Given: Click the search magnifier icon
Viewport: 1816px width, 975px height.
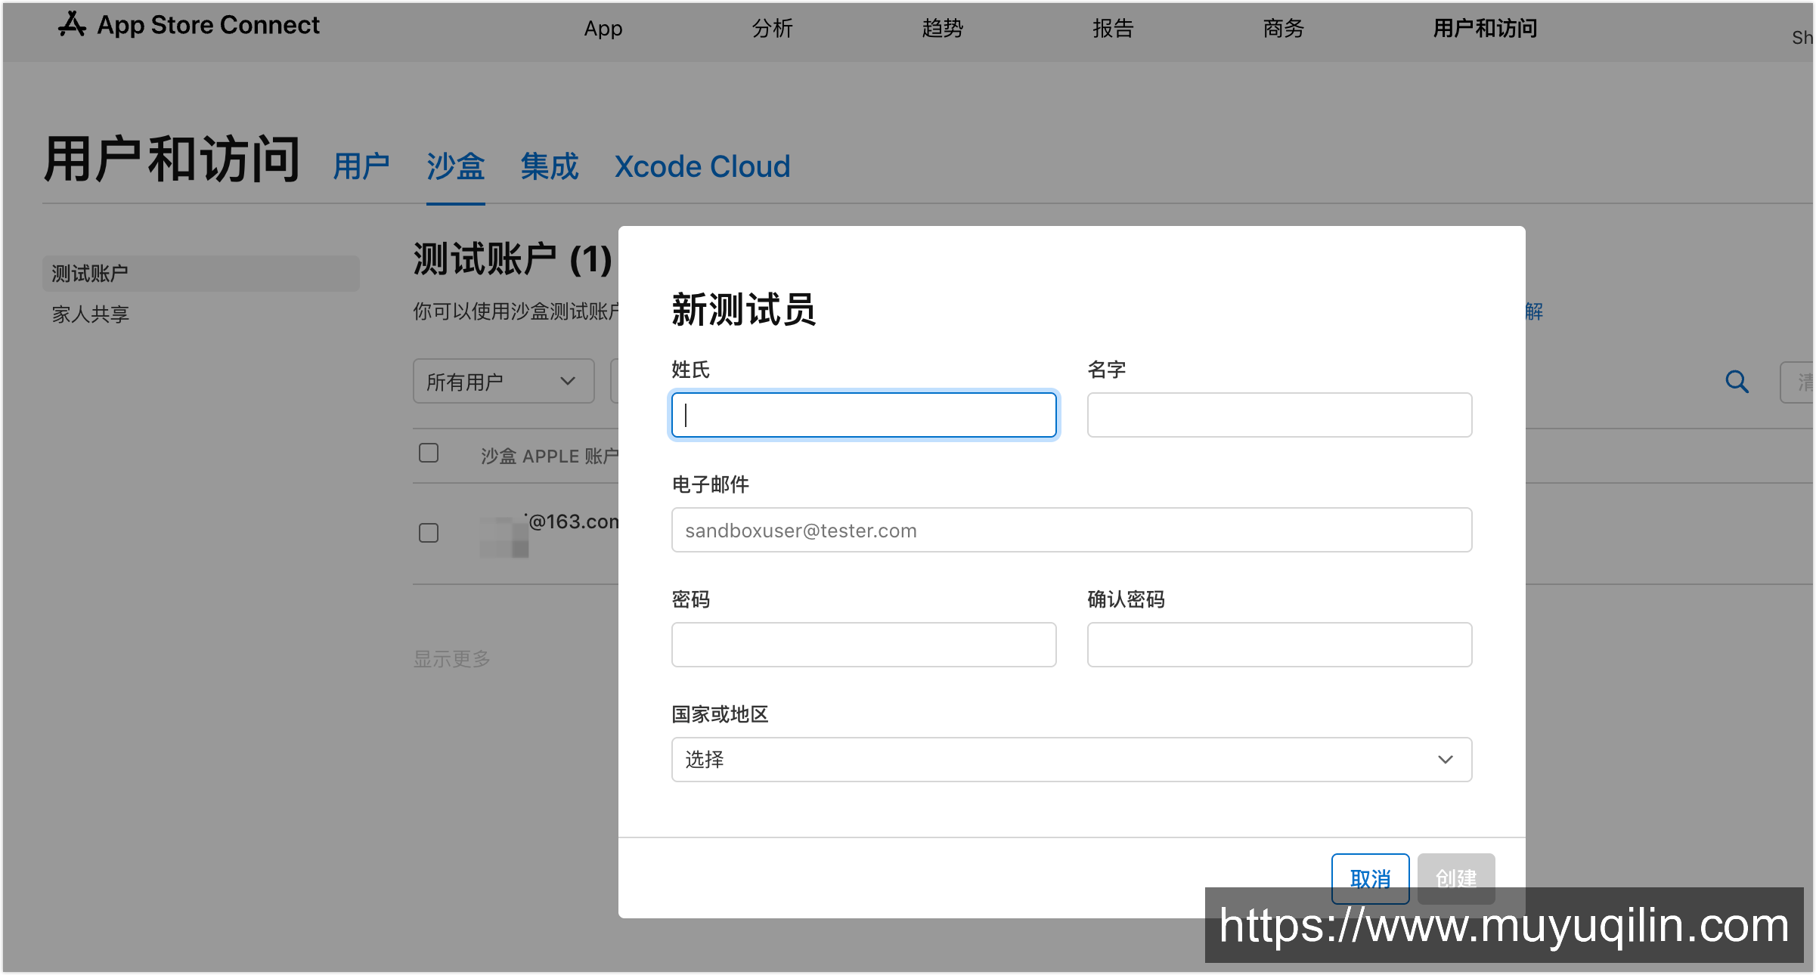Looking at the screenshot, I should [x=1737, y=382].
